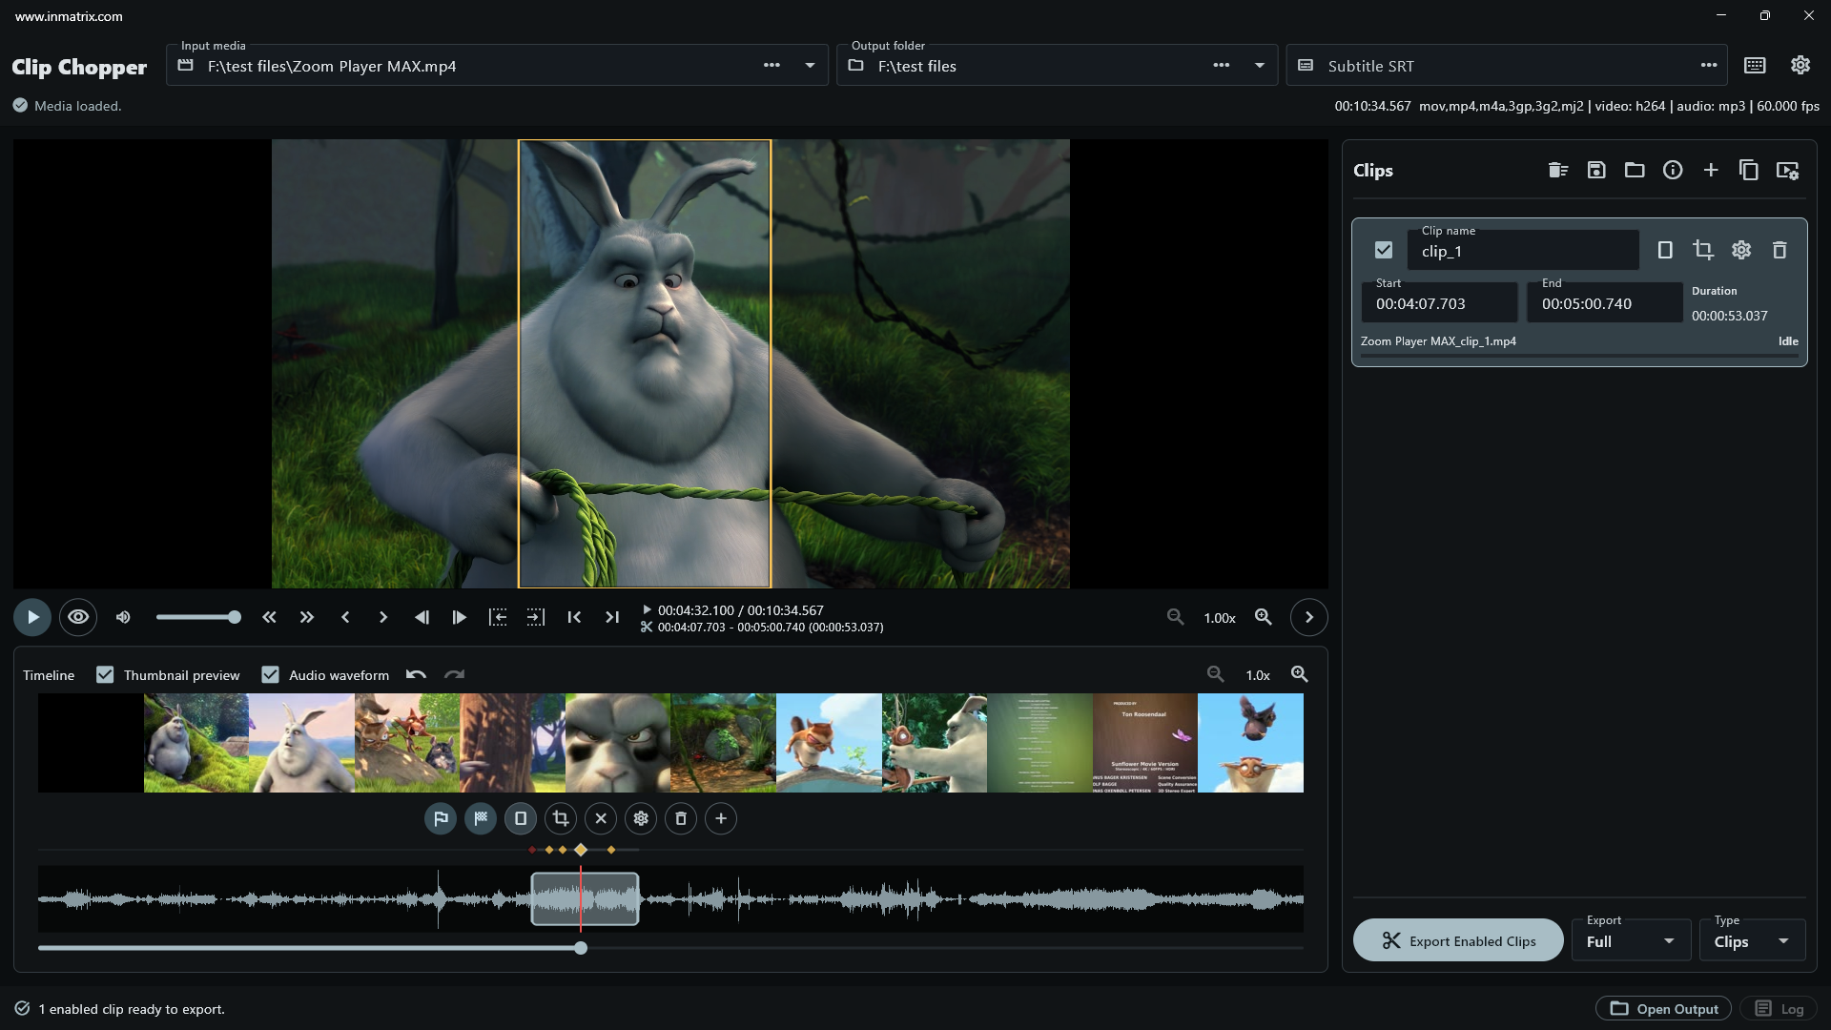
Task: Undo the last timeline action
Action: 416,674
